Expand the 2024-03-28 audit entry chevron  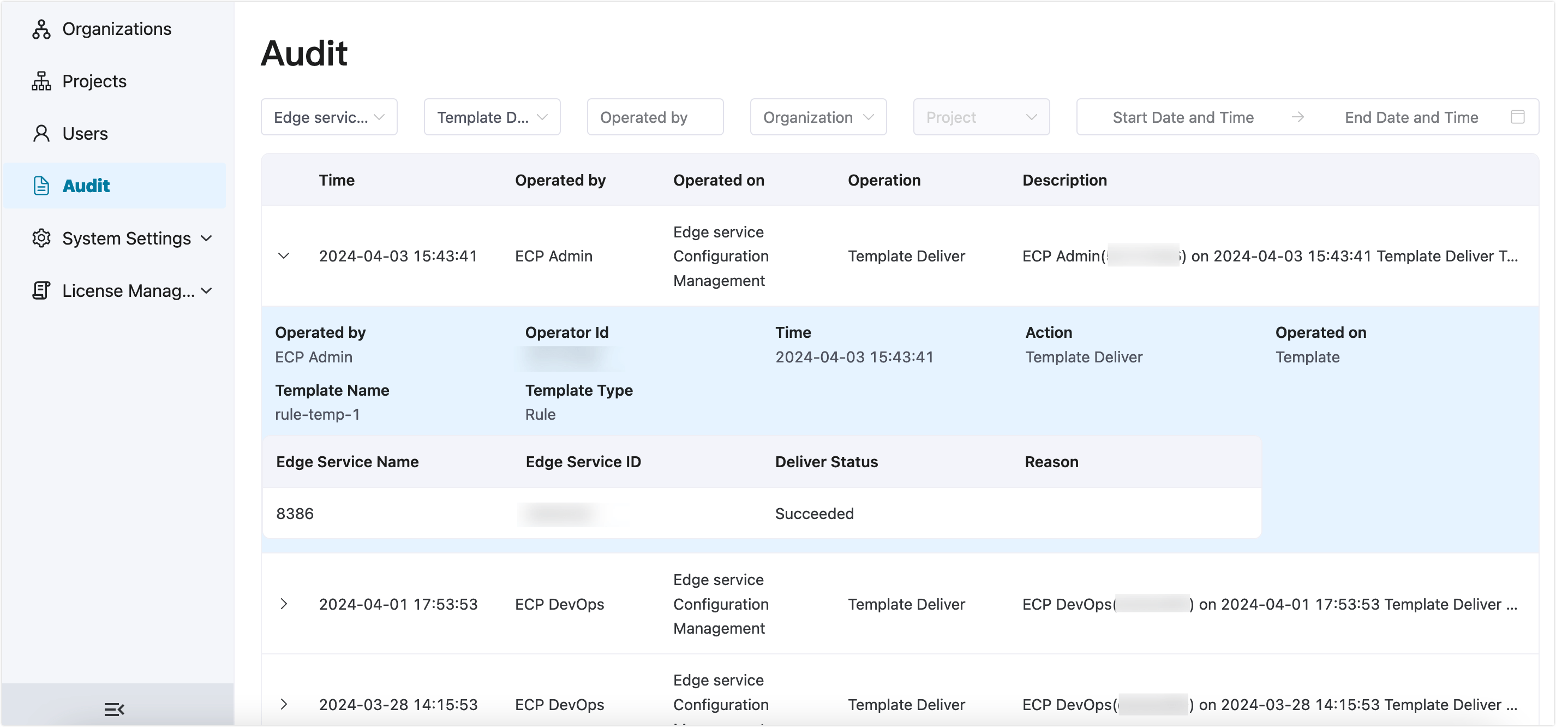click(x=284, y=704)
